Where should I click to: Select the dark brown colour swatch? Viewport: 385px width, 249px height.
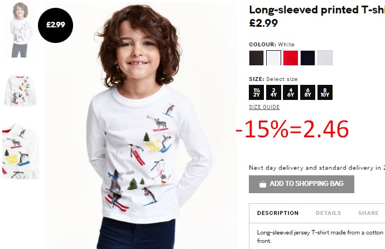click(256, 58)
